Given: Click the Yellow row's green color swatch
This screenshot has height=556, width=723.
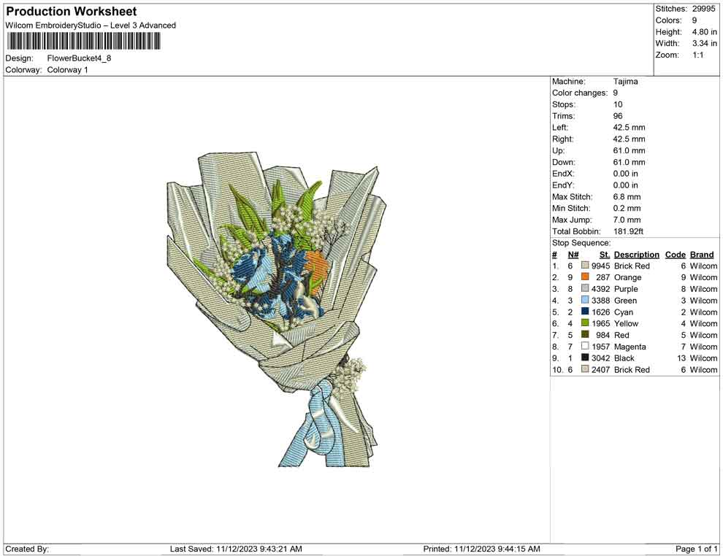Looking at the screenshot, I should click(x=585, y=323).
